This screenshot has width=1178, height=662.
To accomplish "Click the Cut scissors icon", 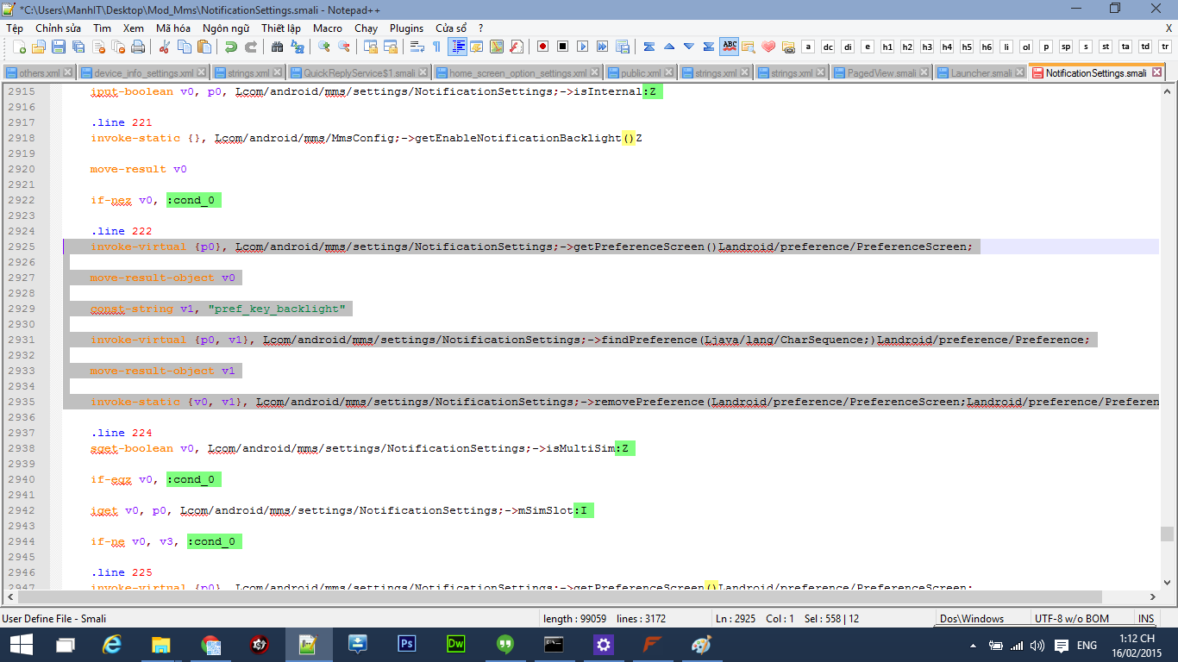I will coord(164,47).
